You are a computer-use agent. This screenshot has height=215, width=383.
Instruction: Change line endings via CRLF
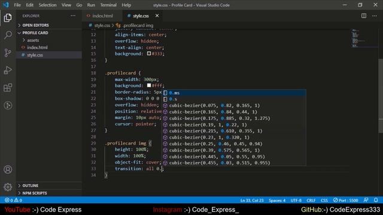pyautogui.click(x=311, y=200)
